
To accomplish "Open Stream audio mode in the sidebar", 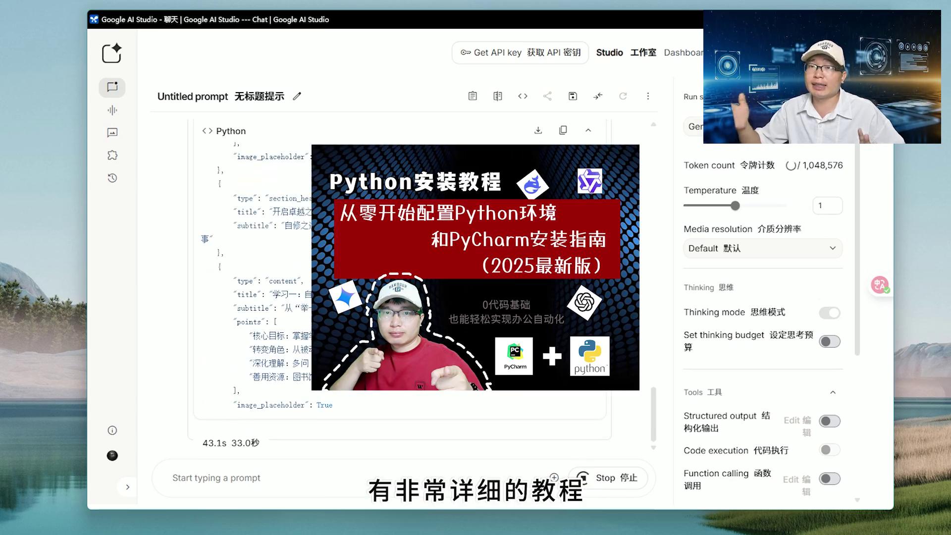I will (111, 110).
